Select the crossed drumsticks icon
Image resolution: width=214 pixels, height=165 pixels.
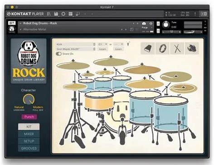[x=177, y=48]
